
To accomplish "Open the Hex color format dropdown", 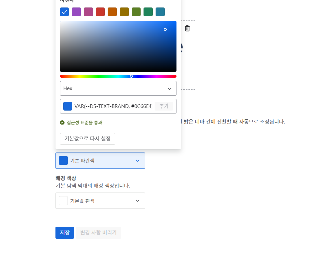I will pos(118,88).
